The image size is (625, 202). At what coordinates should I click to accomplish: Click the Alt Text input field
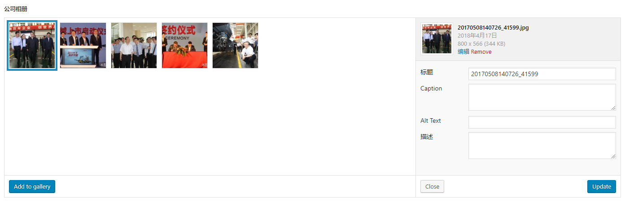coord(542,122)
